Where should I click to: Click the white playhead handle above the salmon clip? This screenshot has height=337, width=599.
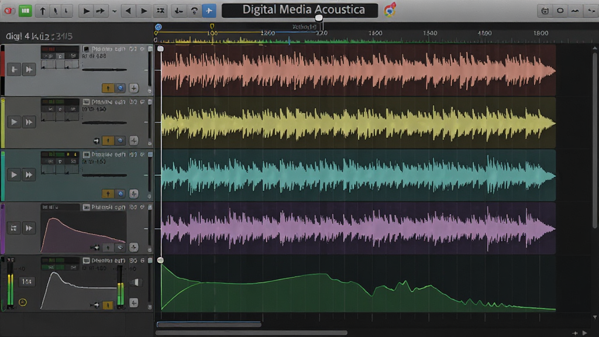coord(160,49)
